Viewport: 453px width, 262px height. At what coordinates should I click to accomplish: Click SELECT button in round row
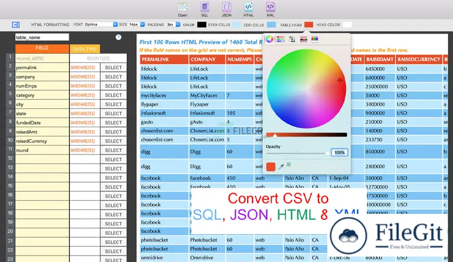click(x=114, y=150)
